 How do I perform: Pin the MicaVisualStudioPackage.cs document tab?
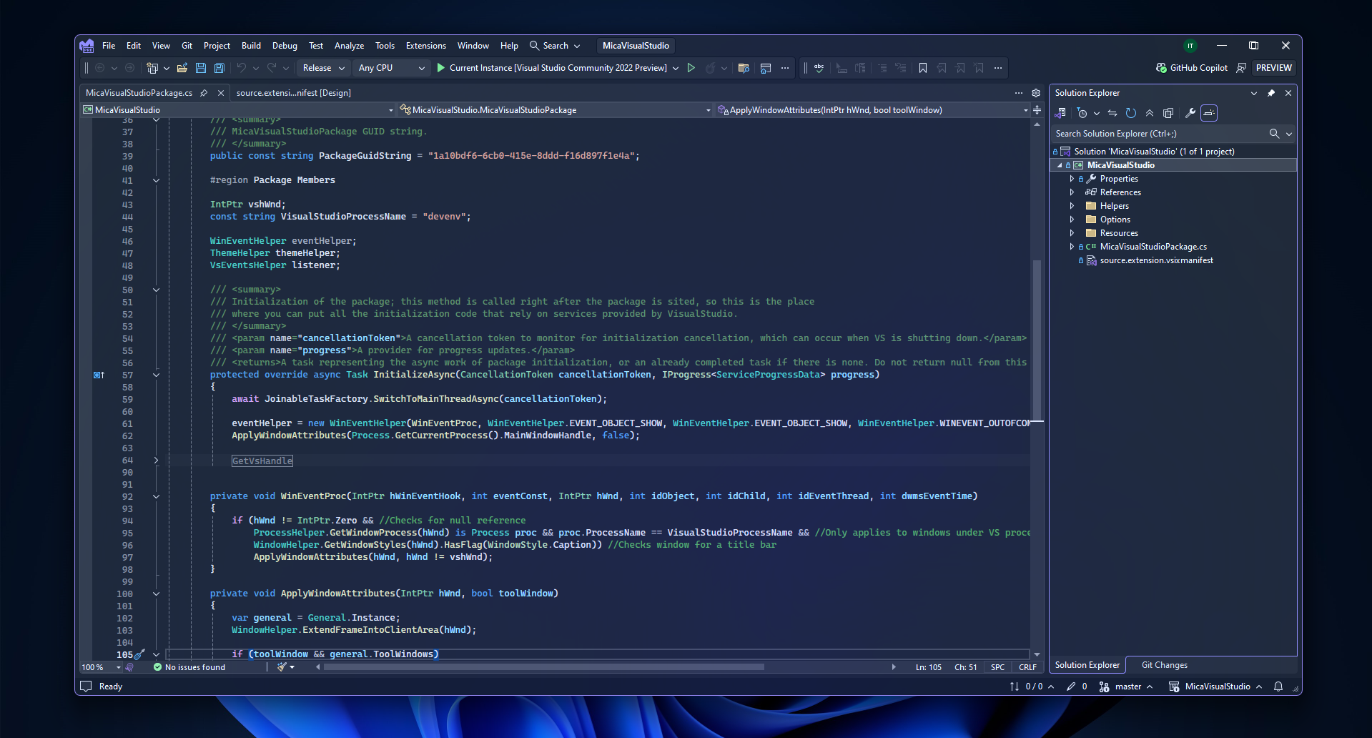205,92
